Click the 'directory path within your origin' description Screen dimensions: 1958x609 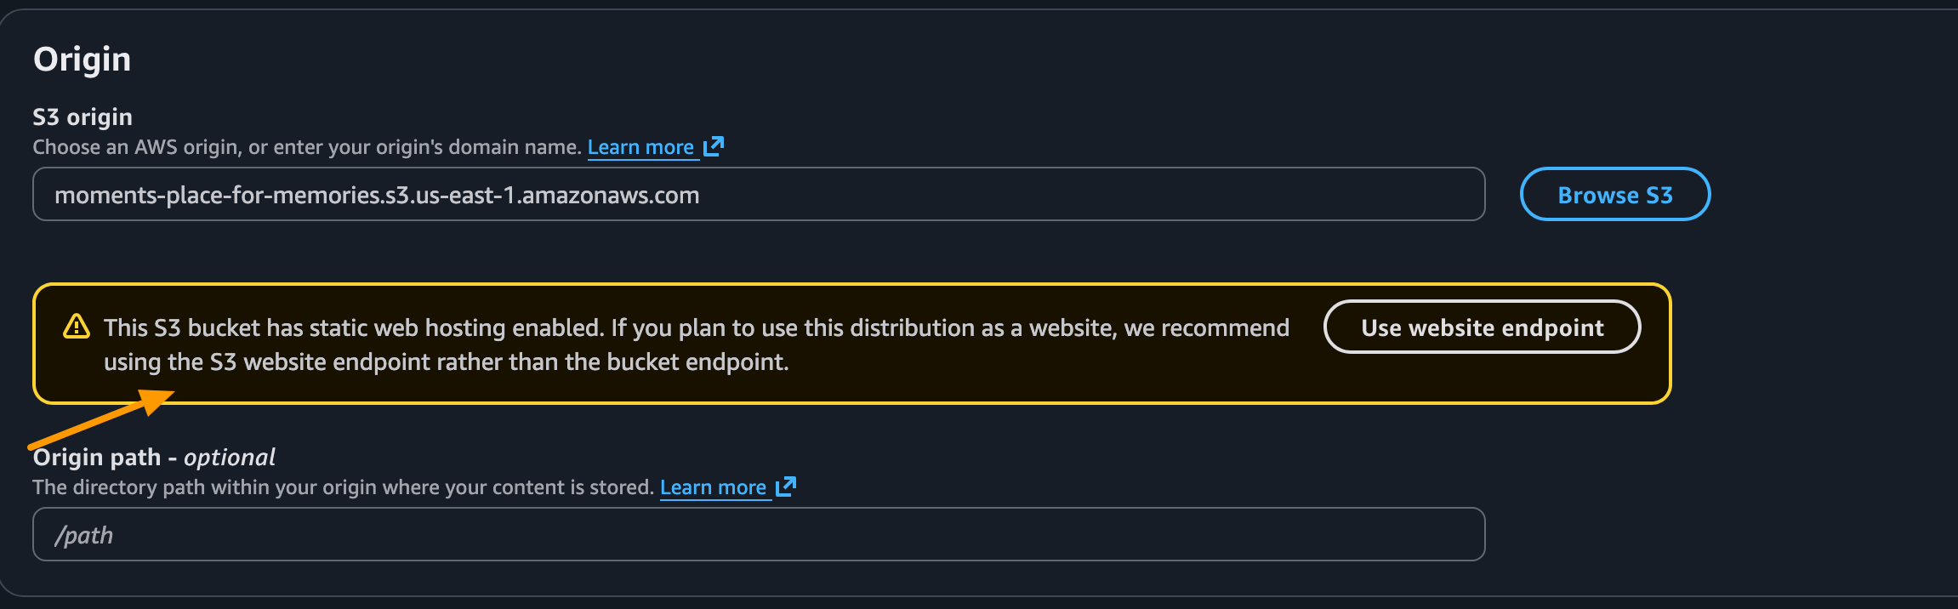343,487
